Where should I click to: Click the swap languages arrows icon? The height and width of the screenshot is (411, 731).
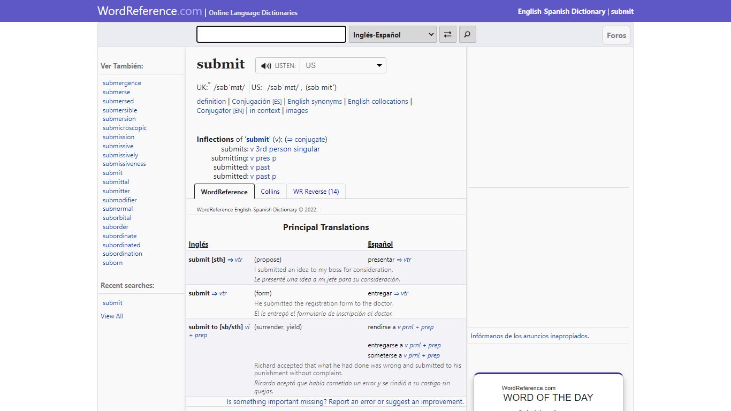[x=447, y=35]
